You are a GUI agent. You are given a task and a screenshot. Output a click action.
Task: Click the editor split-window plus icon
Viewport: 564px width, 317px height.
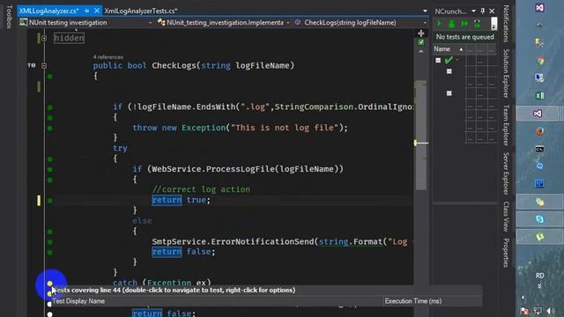(421, 33)
